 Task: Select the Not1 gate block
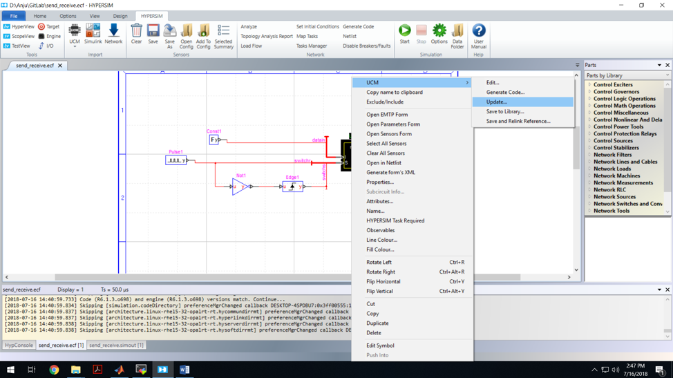tap(240, 186)
